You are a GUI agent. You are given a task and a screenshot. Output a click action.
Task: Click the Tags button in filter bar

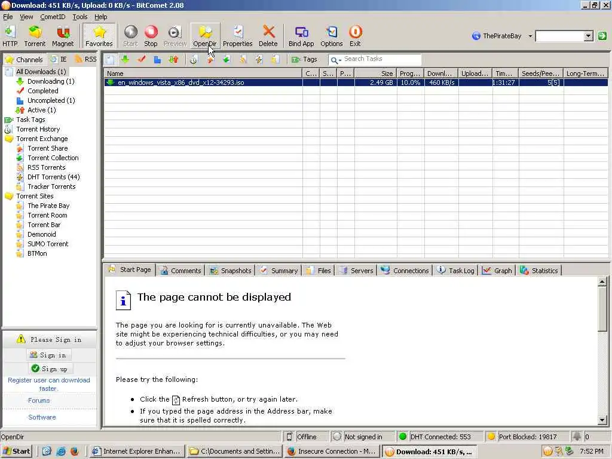[x=304, y=59]
